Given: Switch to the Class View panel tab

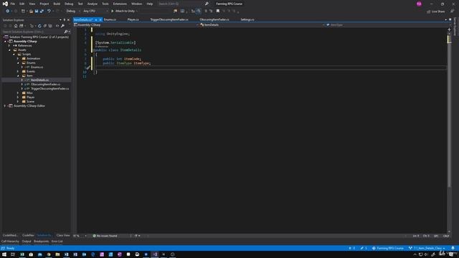Looking at the screenshot, I should click(x=63, y=235).
